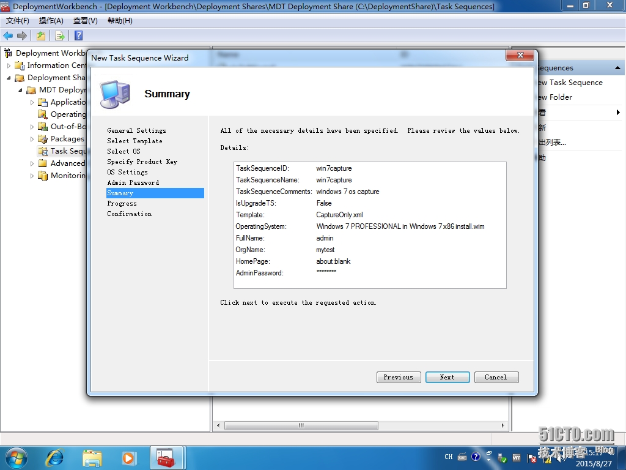
Task: Select the Task Sequences node icon
Action: pyautogui.click(x=43, y=151)
